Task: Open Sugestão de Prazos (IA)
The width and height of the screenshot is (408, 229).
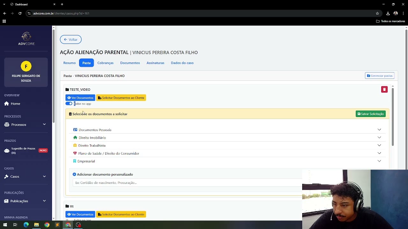Action: tap(23, 151)
